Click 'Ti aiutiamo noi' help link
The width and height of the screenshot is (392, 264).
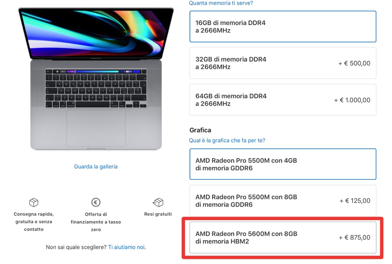pyautogui.click(x=126, y=247)
